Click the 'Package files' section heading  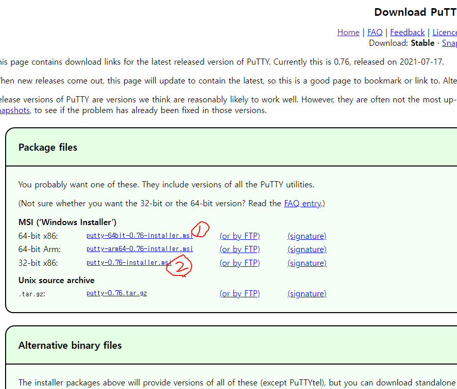coord(48,147)
